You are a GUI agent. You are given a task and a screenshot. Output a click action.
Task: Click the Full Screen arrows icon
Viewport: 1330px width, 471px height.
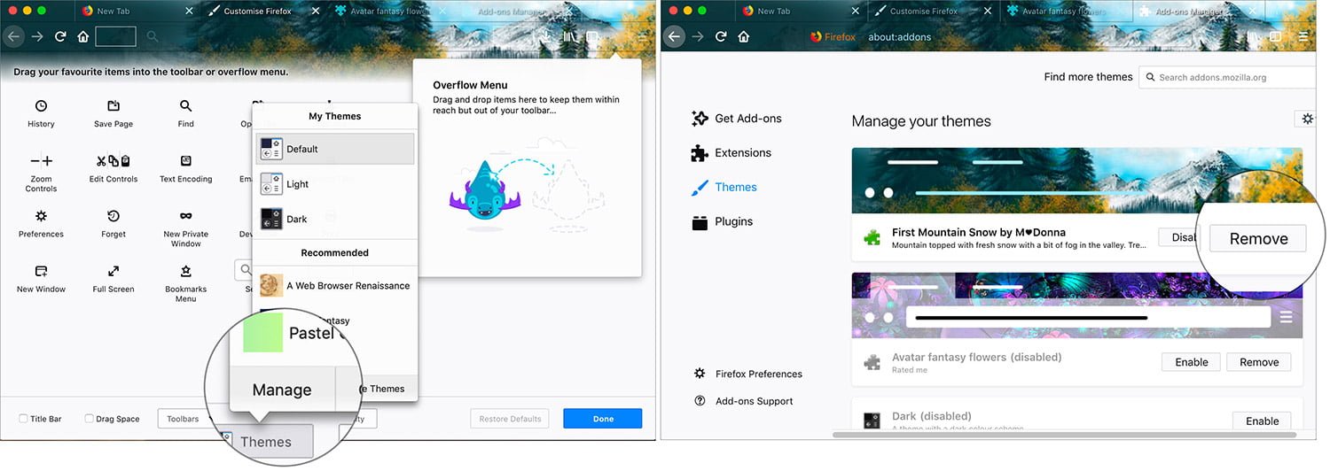point(113,271)
